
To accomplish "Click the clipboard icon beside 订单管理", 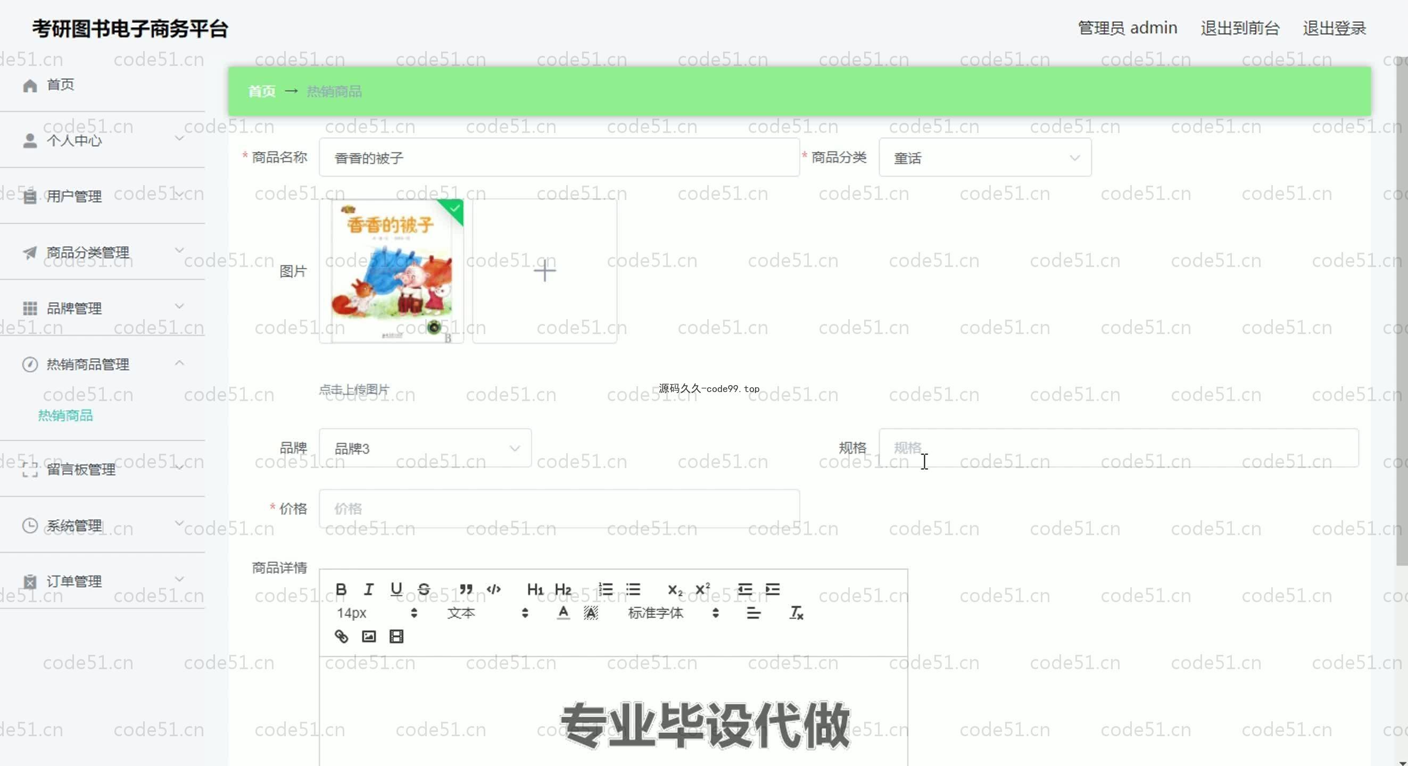I will pyautogui.click(x=30, y=582).
